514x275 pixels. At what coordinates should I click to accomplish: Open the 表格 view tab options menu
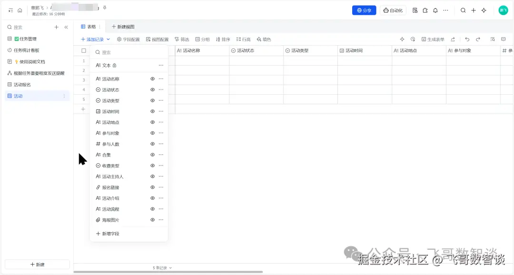click(x=99, y=27)
